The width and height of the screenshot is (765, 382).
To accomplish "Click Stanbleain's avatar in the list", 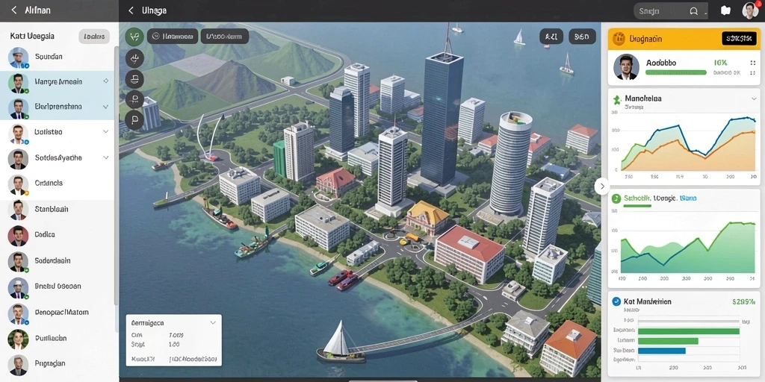I will [18, 210].
